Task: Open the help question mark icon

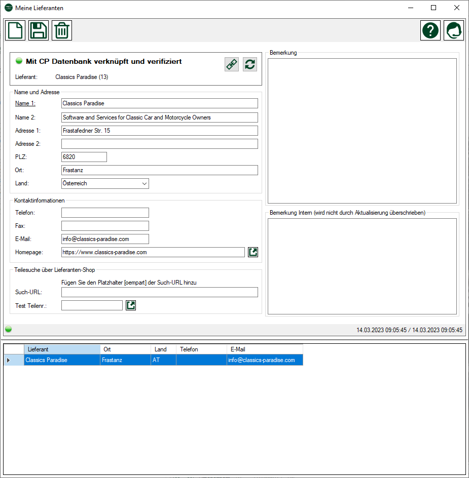Action: coord(430,30)
